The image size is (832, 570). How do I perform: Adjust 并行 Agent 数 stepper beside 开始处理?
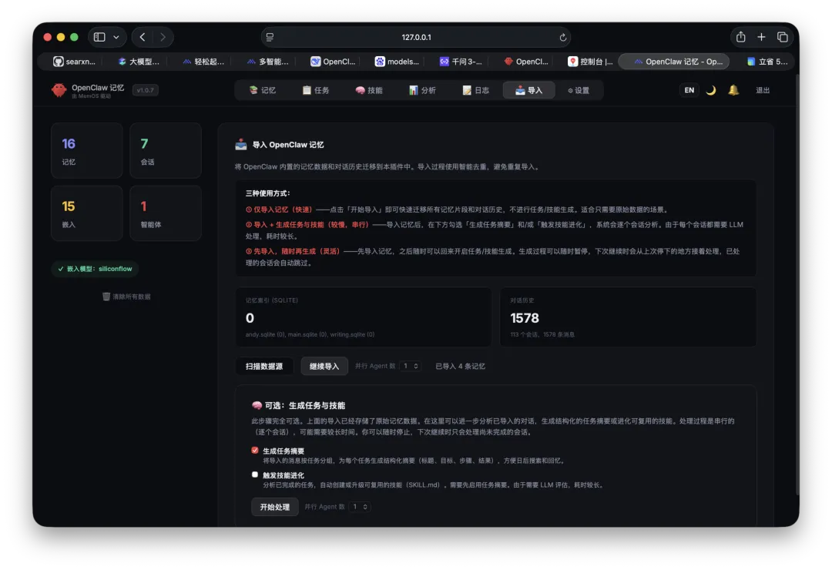pyautogui.click(x=361, y=507)
